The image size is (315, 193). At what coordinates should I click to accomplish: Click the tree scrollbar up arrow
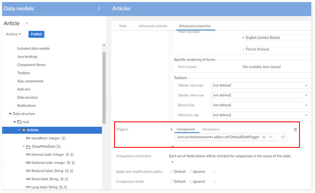104,45
